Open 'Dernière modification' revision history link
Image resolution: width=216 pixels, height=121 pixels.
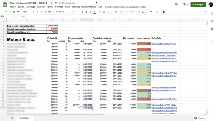125,7
